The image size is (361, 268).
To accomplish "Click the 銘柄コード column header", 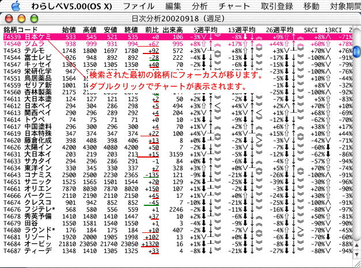I will (21, 30).
